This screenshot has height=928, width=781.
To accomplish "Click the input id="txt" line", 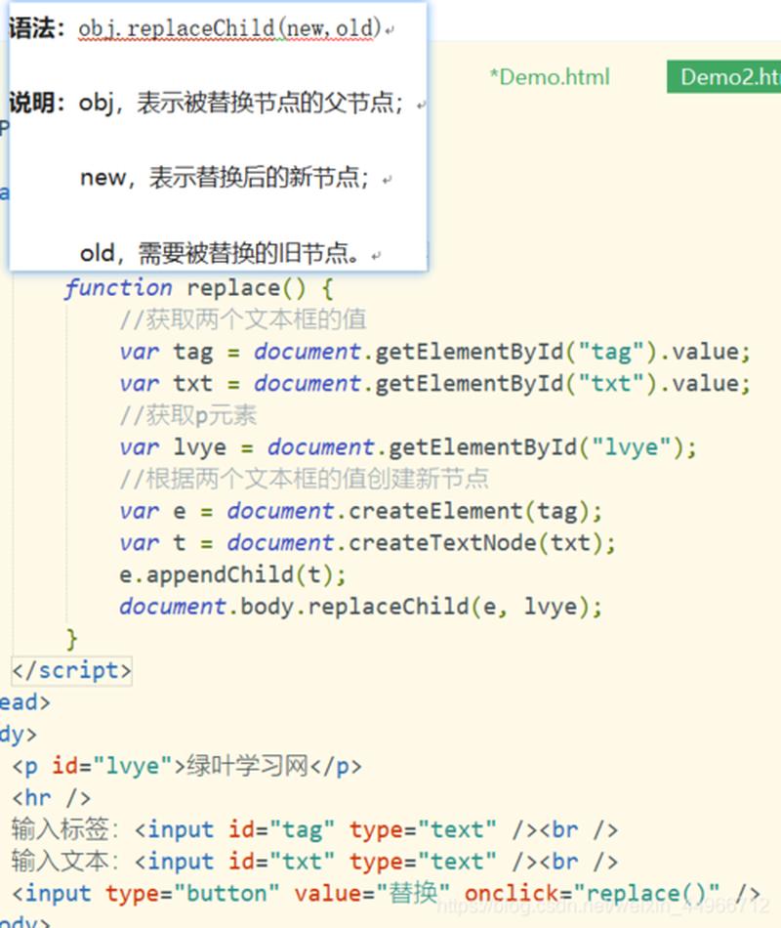I will pos(314,863).
